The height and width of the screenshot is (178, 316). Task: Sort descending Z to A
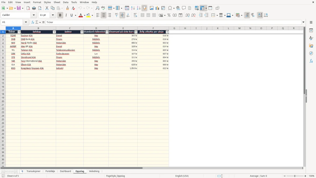(139, 8)
